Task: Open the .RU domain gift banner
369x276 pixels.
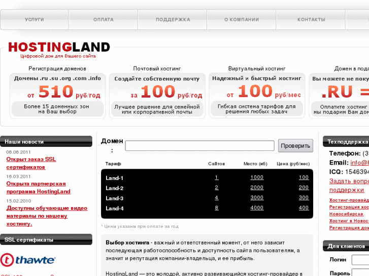Action: (x=339, y=96)
